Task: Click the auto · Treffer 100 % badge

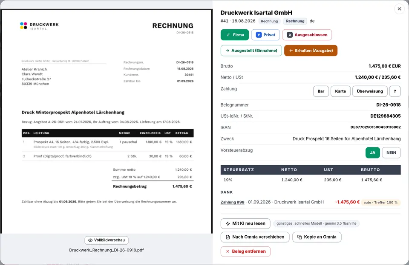Action: [x=380, y=202]
